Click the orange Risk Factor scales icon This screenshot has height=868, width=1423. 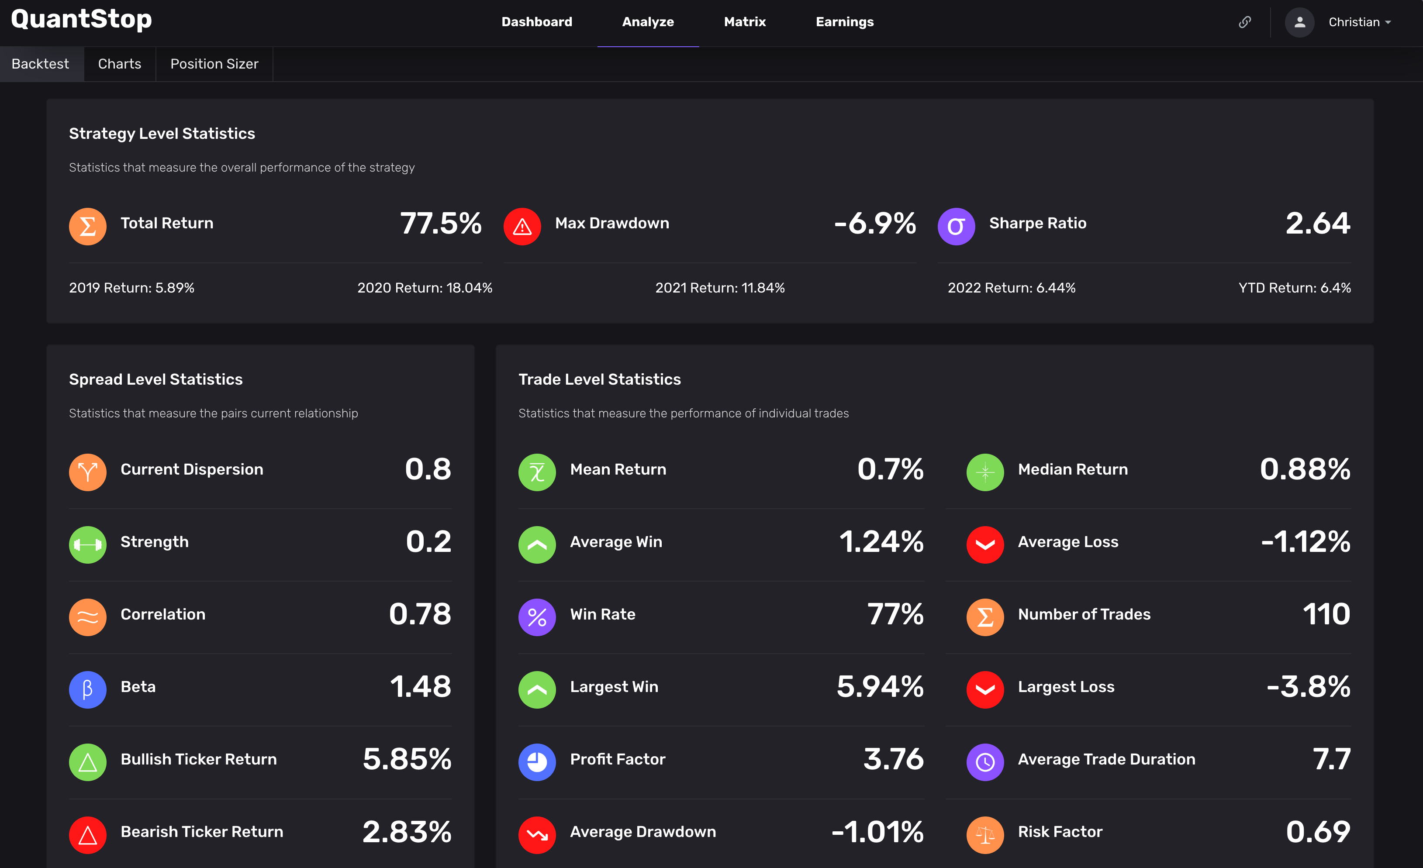[984, 834]
